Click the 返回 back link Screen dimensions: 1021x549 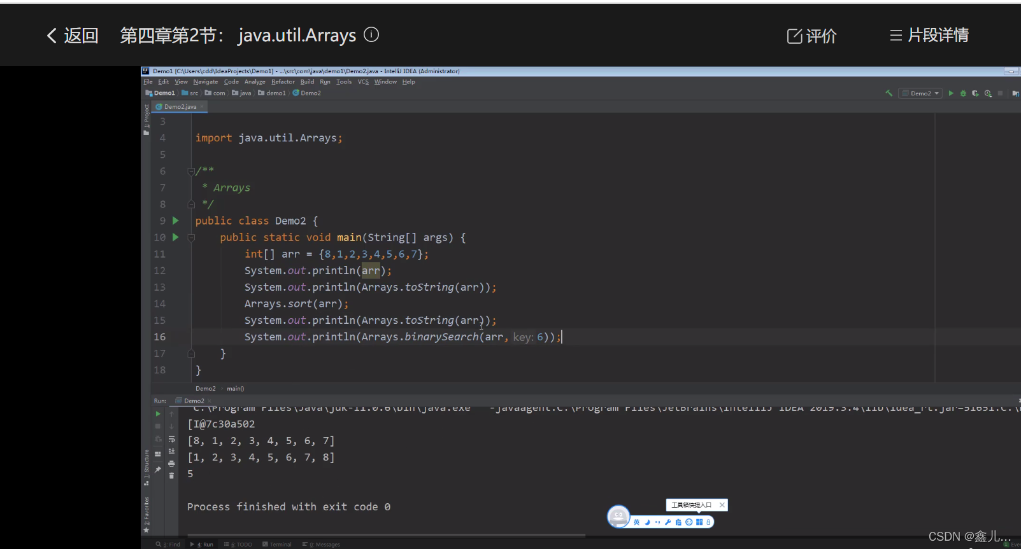pyautogui.click(x=73, y=36)
